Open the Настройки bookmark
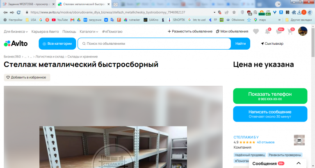The image size is (315, 168). (13, 20)
